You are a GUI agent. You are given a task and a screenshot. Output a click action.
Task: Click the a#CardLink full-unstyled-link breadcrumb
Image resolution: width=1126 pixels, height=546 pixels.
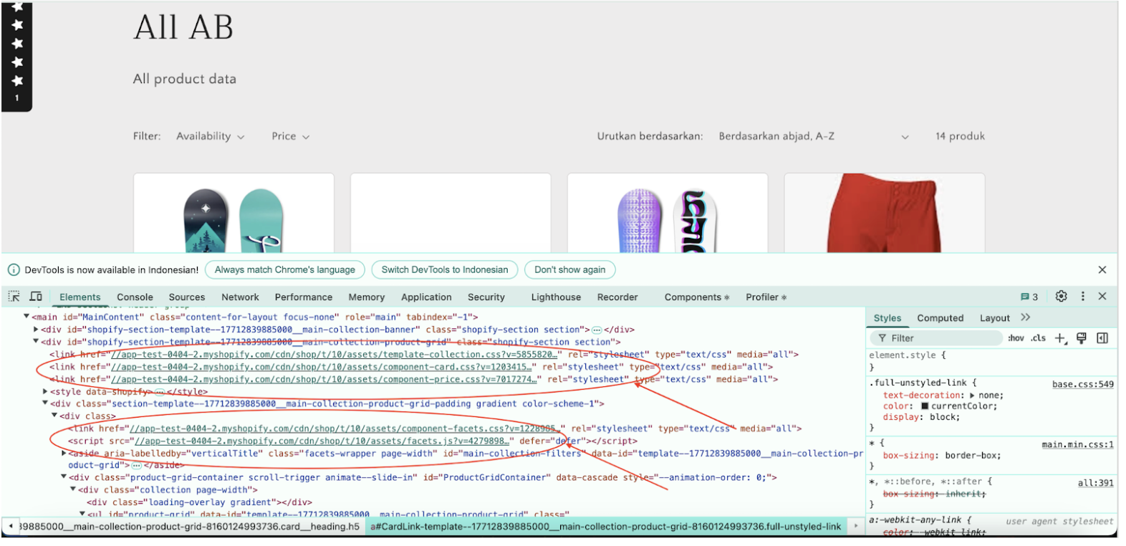[x=606, y=527]
